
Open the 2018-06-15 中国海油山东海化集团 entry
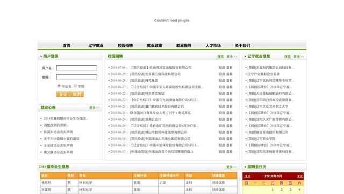(160, 139)
